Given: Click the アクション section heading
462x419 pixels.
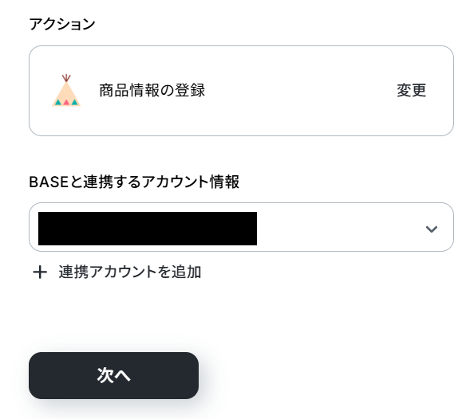Looking at the screenshot, I should coord(62,24).
